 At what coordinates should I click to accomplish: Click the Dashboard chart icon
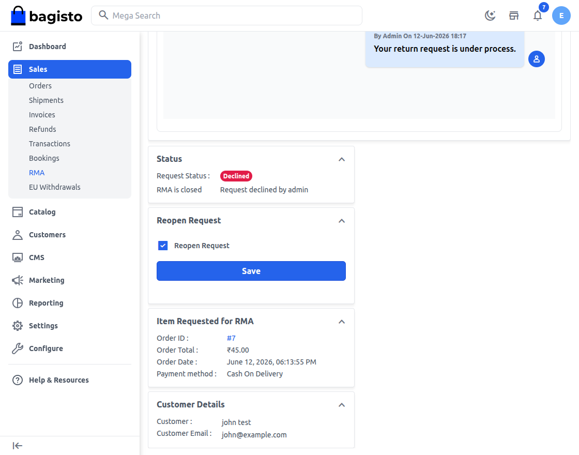point(18,46)
